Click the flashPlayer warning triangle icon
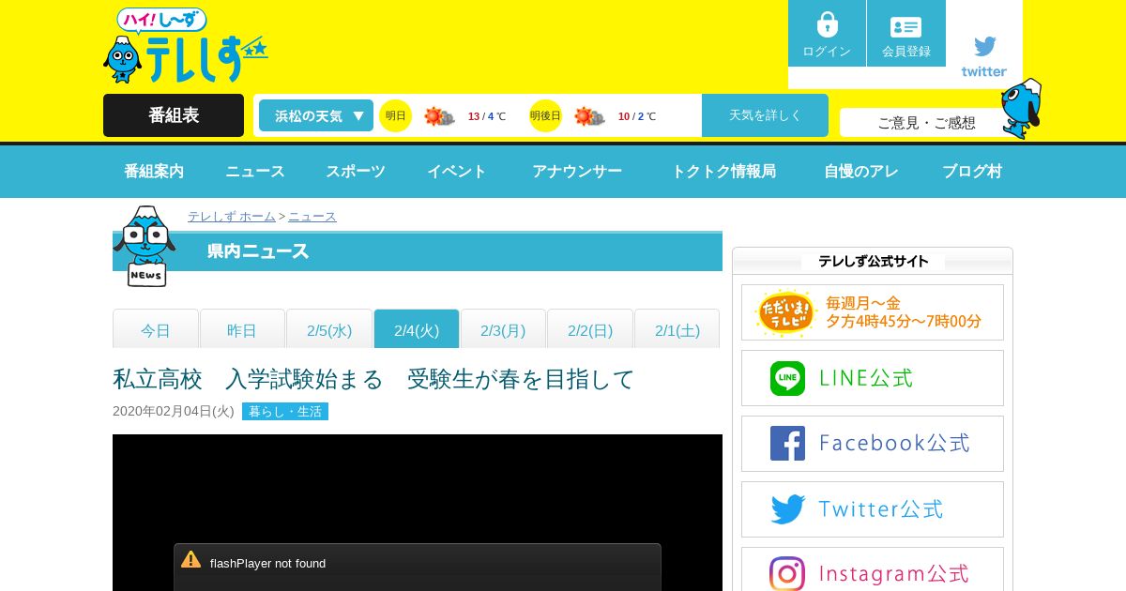This screenshot has width=1126, height=591. (191, 560)
